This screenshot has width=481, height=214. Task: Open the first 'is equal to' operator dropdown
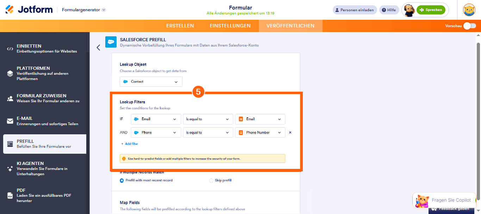tap(208, 119)
